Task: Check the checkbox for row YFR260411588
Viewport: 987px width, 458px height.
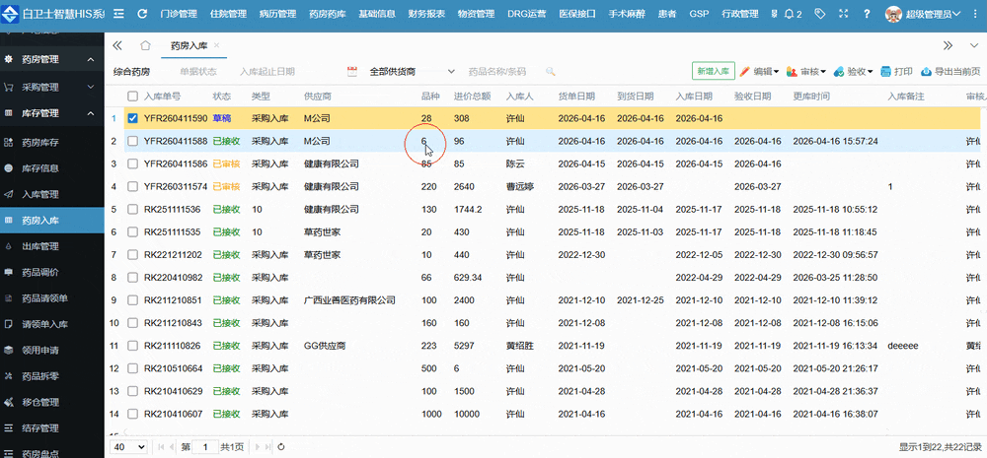Action: [132, 142]
